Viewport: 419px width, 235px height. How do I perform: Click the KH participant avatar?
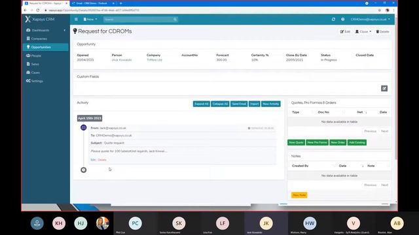[59, 223]
